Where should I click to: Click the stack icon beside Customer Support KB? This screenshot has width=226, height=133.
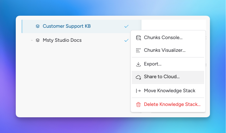38,26
